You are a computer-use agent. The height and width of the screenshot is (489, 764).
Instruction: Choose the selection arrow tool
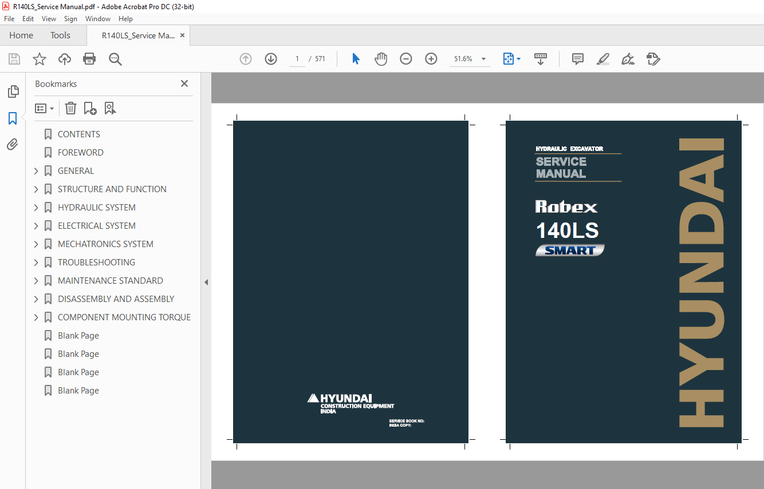[x=356, y=59]
